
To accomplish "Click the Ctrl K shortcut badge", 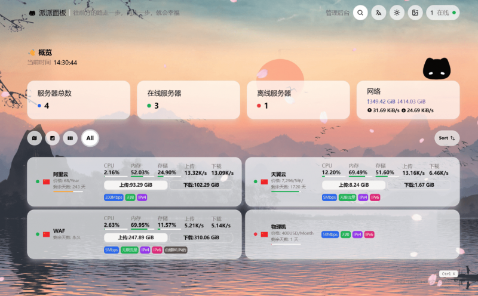I will click(448, 274).
